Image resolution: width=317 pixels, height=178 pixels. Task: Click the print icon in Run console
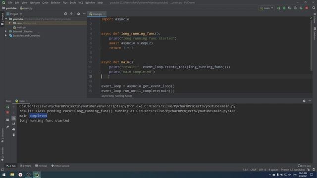[x=14, y=130]
